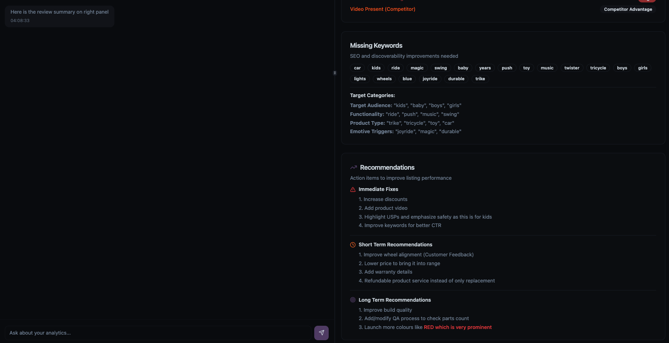Image resolution: width=669 pixels, height=343 pixels.
Task: Click the Short Term Recommendations clock icon
Action: 353,245
